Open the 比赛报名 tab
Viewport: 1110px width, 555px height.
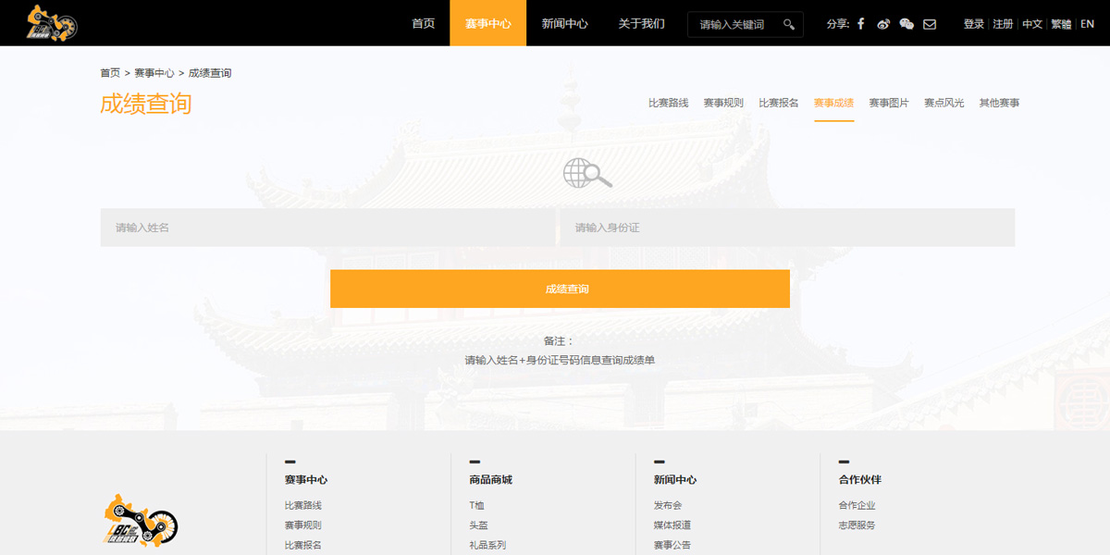778,103
